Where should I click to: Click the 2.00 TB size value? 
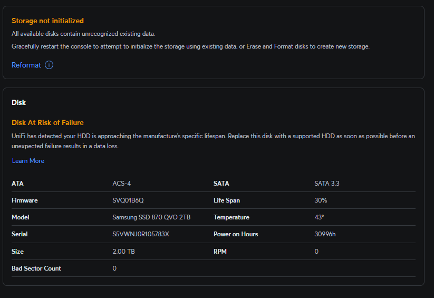(x=124, y=252)
